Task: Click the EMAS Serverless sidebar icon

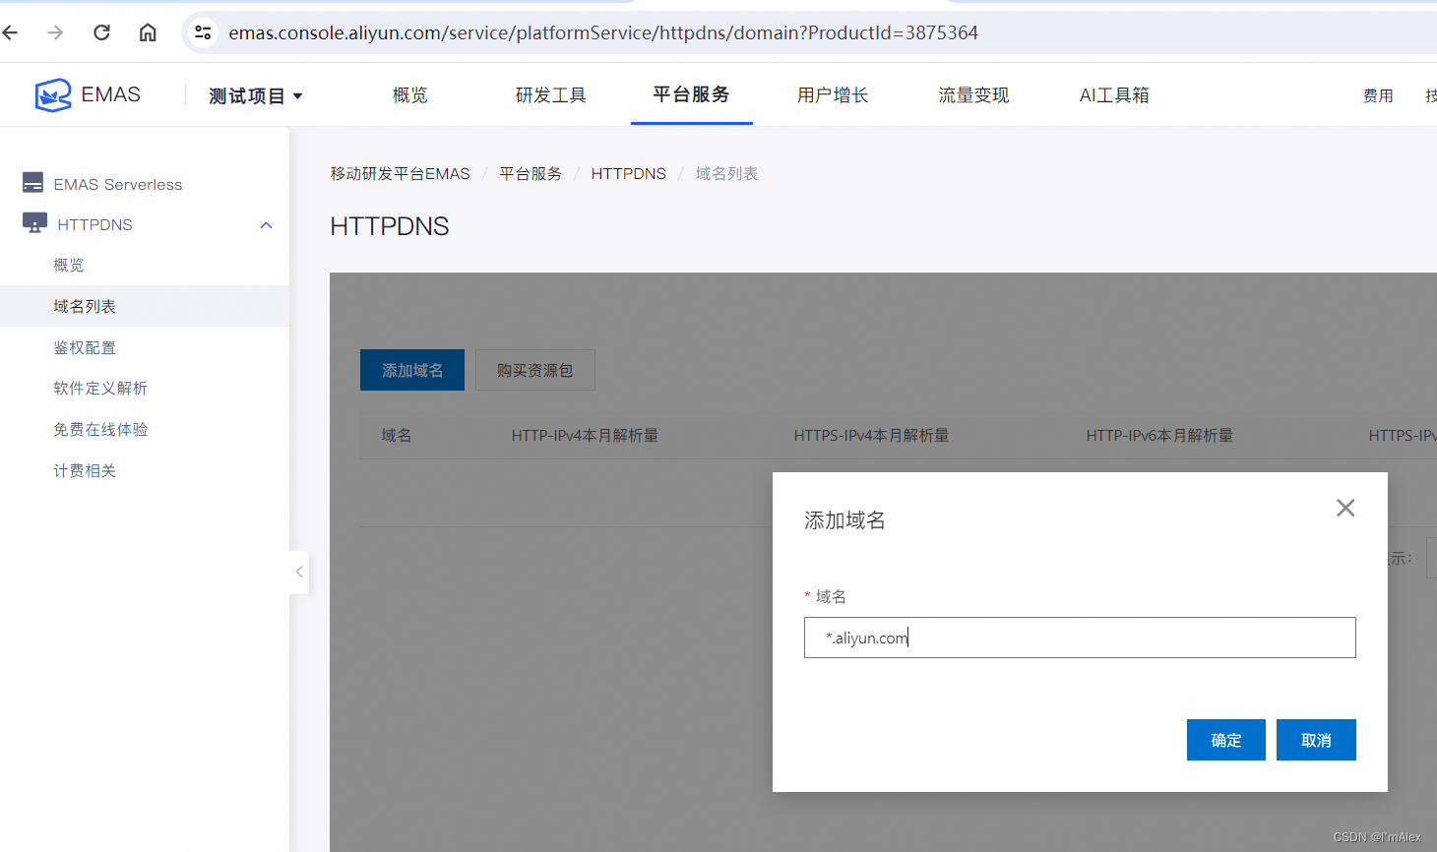Action: (32, 183)
